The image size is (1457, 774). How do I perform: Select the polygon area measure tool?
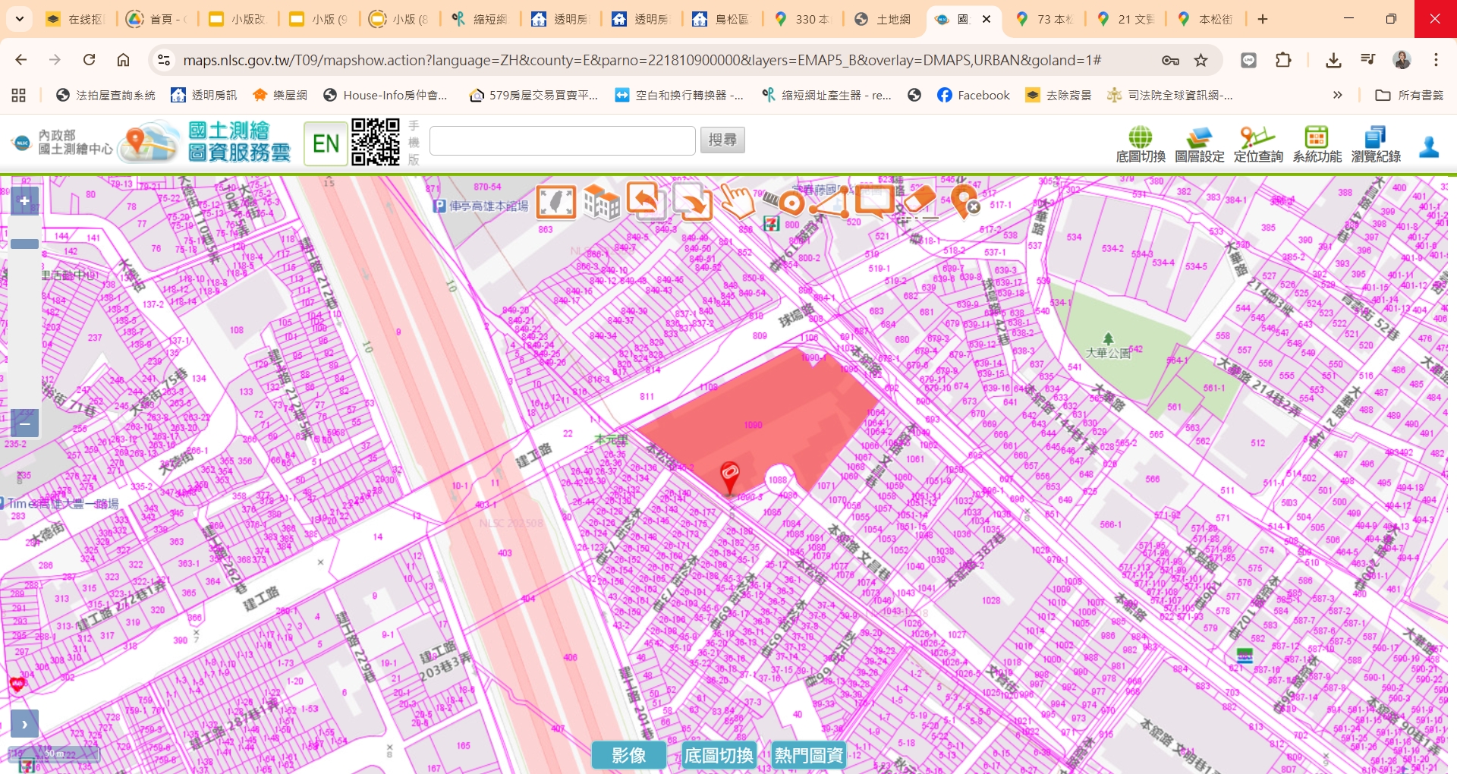click(x=829, y=203)
